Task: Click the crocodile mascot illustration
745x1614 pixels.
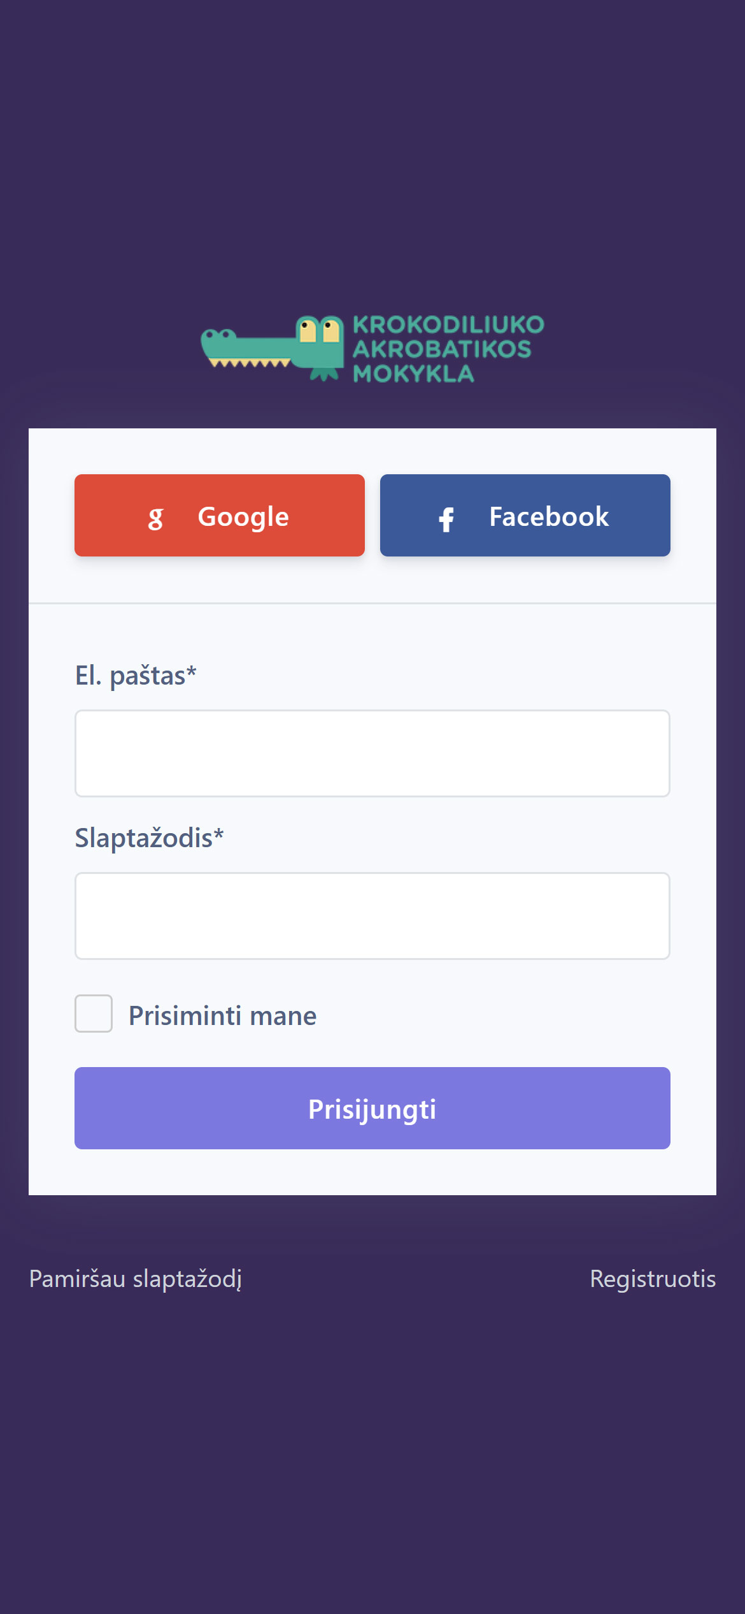Action: (273, 348)
